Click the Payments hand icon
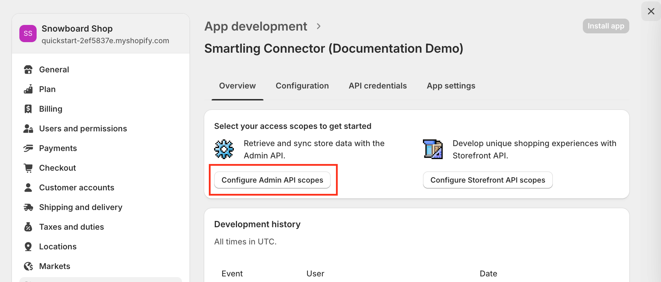The height and width of the screenshot is (282, 661). (x=28, y=148)
